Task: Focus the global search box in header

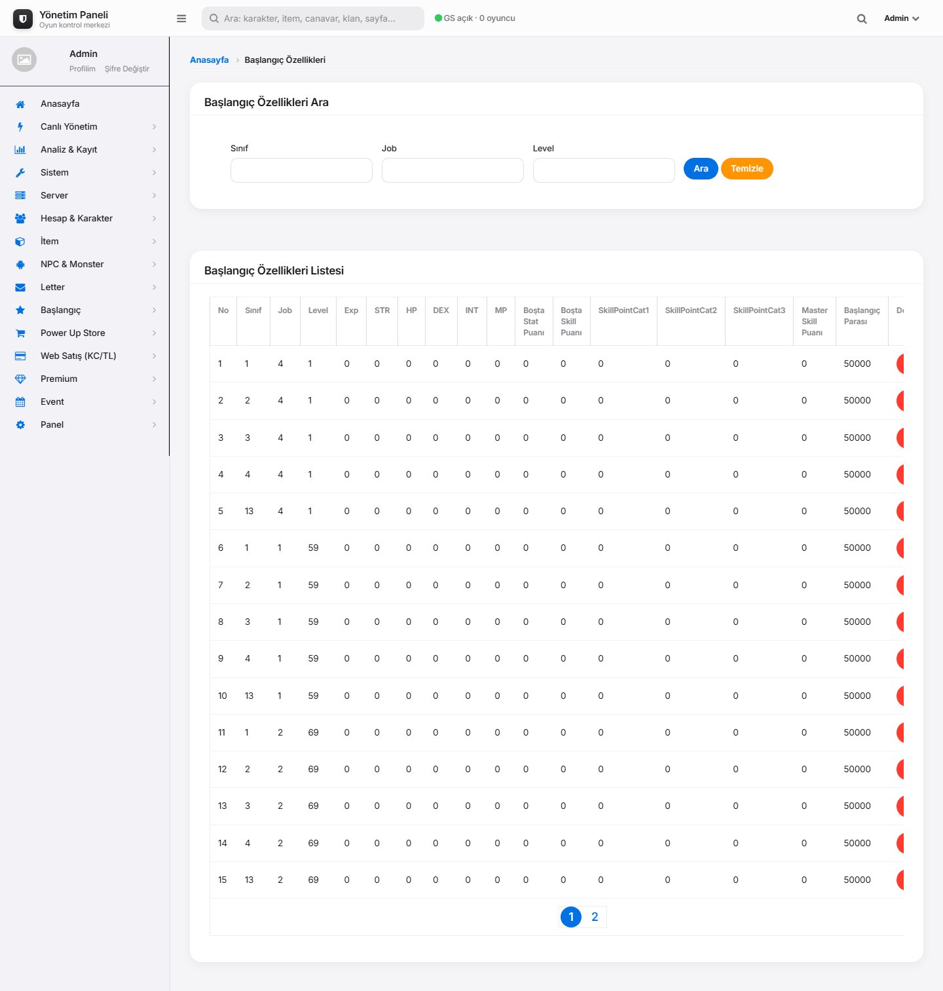Action: [313, 18]
